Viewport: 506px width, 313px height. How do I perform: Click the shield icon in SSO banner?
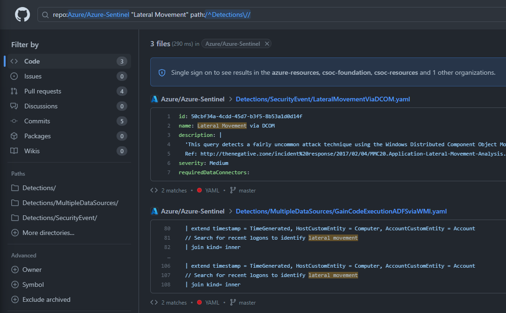[162, 73]
